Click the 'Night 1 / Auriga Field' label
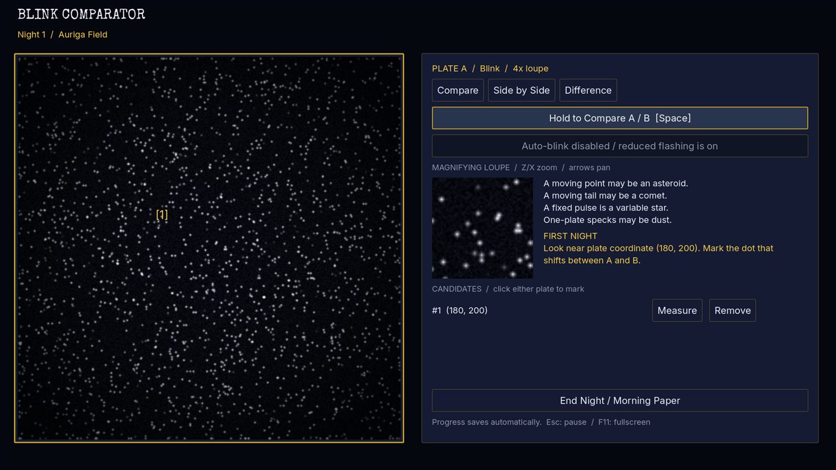This screenshot has width=836, height=470. 62,35
